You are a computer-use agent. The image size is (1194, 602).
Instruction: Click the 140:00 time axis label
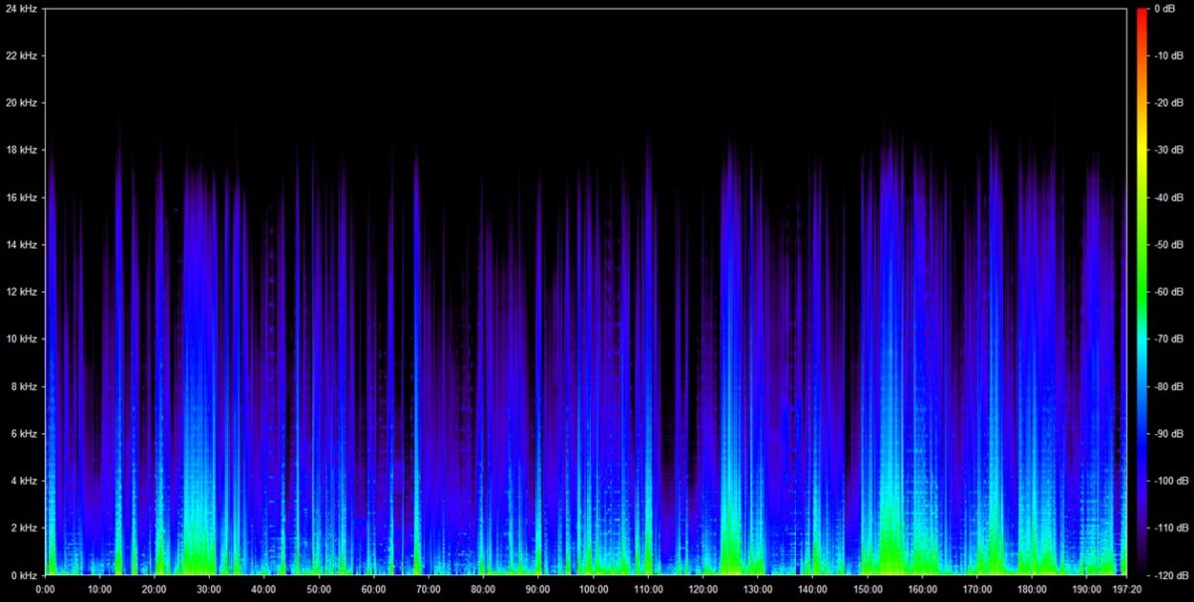[x=812, y=589]
